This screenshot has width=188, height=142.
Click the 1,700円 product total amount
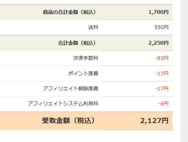(159, 12)
